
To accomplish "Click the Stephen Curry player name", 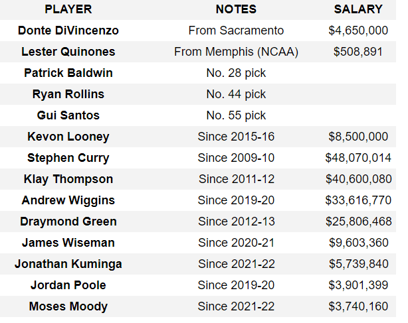I will 68,158.
